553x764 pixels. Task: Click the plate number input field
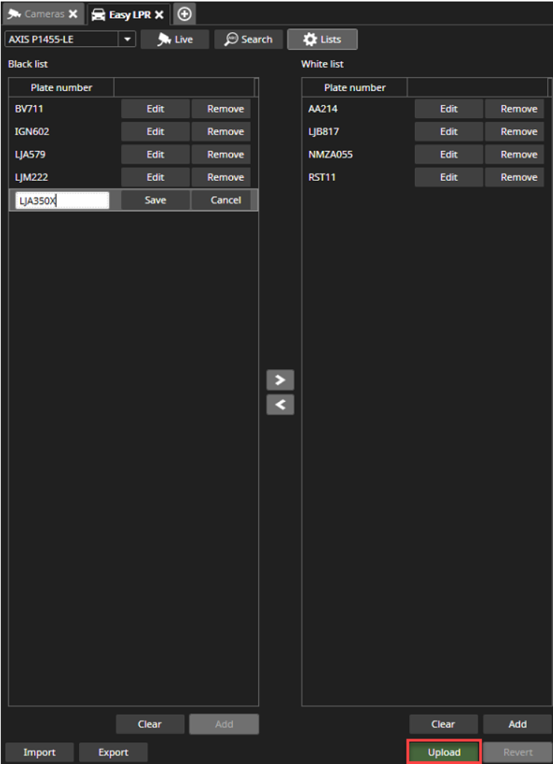pyautogui.click(x=63, y=200)
